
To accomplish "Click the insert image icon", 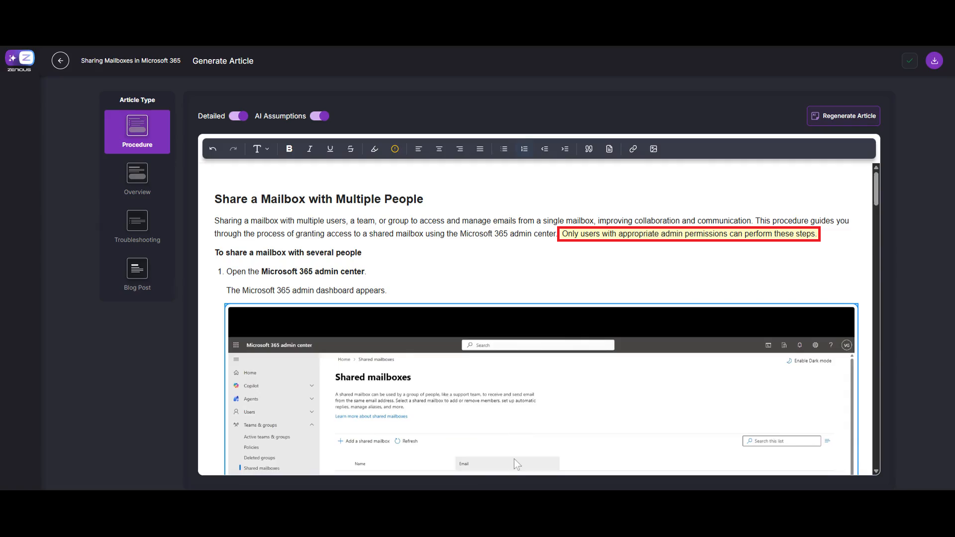I will click(654, 149).
